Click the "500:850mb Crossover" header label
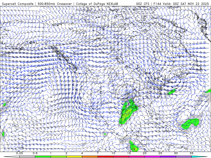 point(55,4)
